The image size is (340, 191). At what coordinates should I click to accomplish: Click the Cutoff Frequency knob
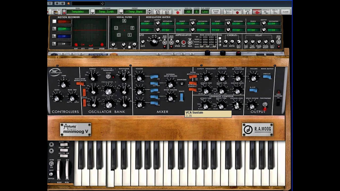207,77
